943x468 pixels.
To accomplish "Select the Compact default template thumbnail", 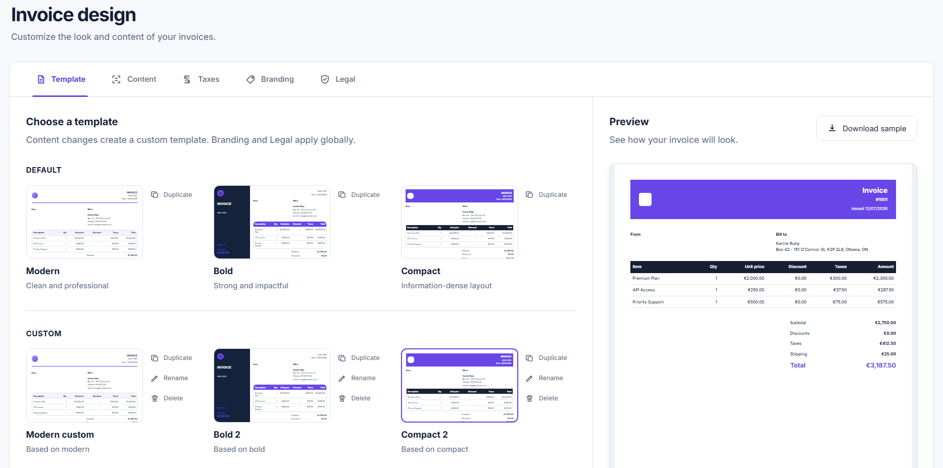I will pyautogui.click(x=460, y=222).
